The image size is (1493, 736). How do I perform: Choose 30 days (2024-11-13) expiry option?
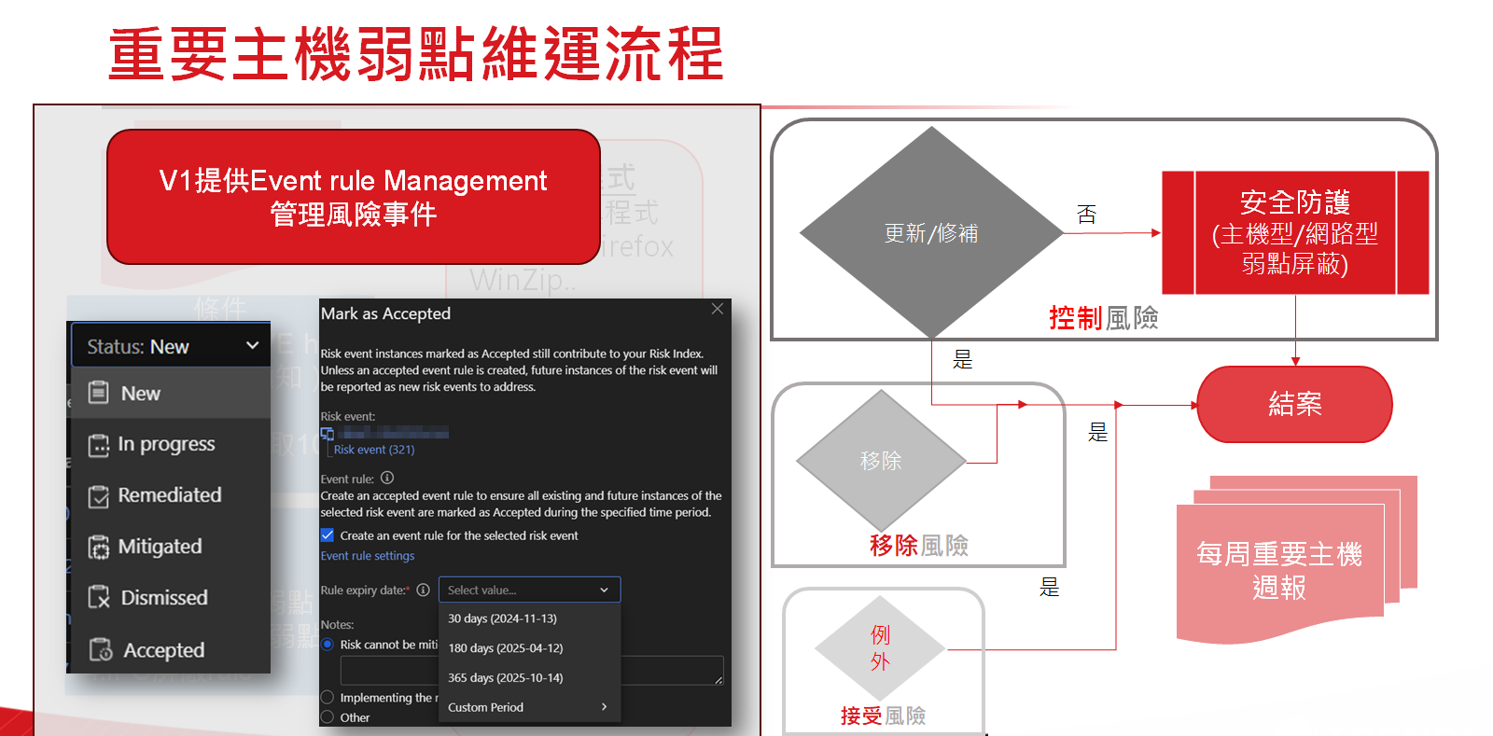[502, 618]
